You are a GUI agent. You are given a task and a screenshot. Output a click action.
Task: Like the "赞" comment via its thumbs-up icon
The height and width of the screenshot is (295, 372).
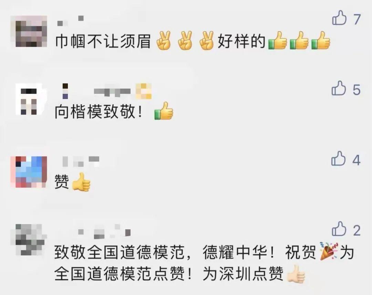pyautogui.click(x=338, y=159)
